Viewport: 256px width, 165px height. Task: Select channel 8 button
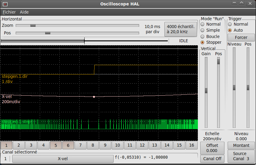pos(93,145)
